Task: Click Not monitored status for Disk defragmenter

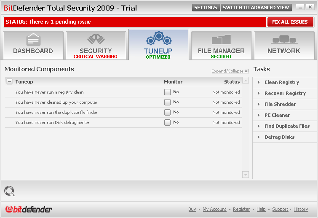Action: [226, 122]
